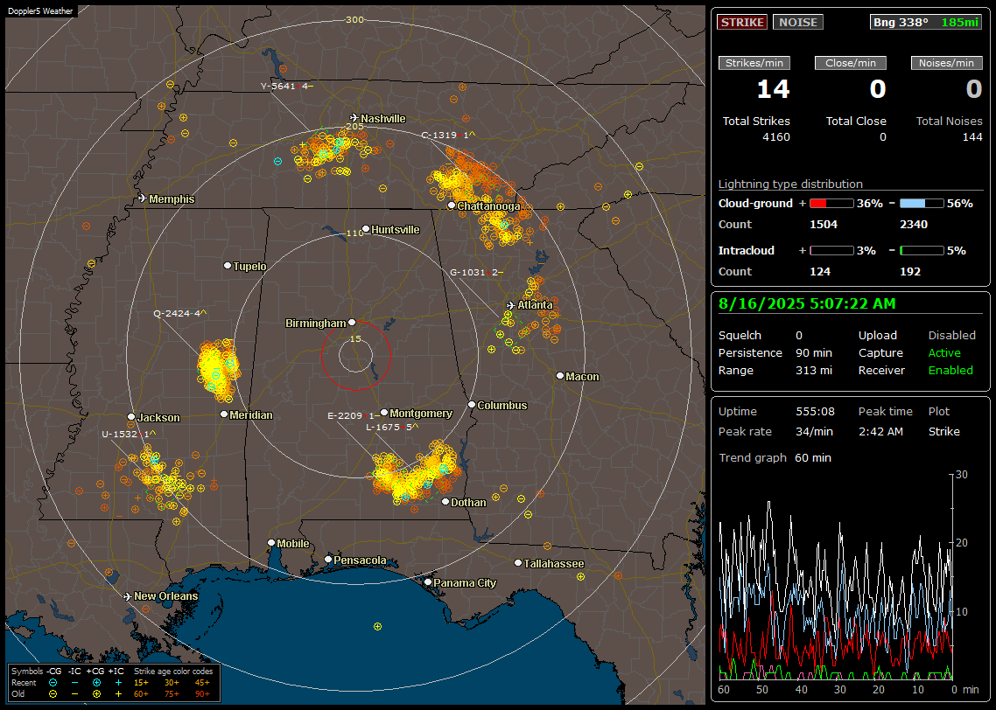Click the Atlanta airport plane icon
This screenshot has height=710, width=996.
coord(511,305)
